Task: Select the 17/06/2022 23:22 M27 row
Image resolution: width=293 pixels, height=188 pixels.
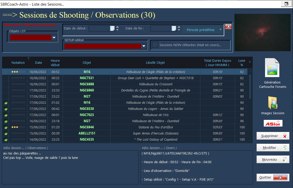Action: click(x=125, y=96)
